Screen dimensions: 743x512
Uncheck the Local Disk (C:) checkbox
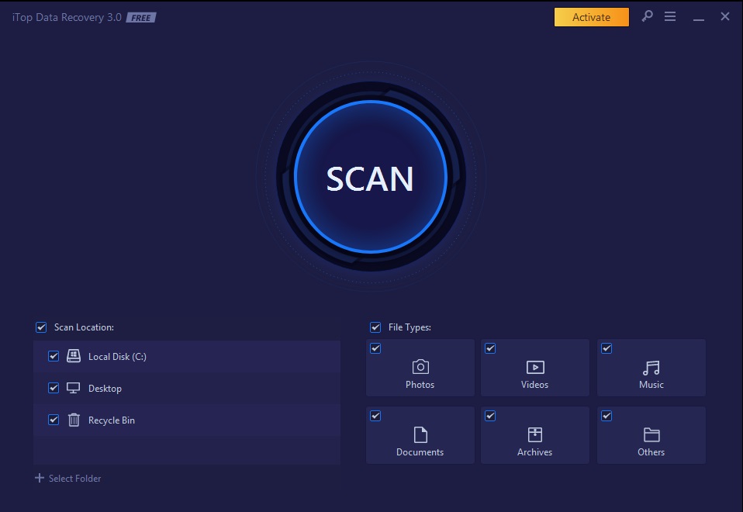pyautogui.click(x=54, y=356)
